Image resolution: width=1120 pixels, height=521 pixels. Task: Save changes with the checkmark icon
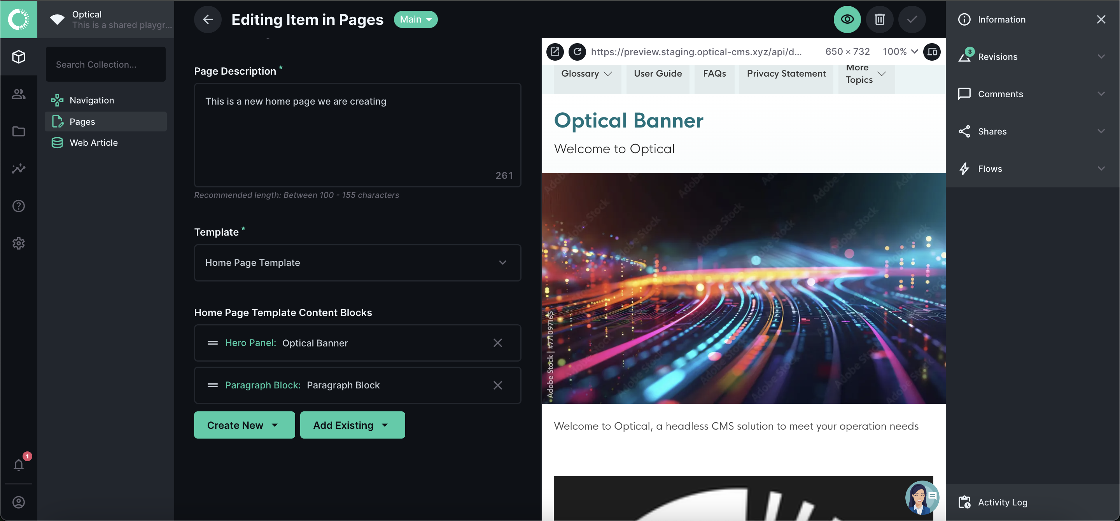click(912, 19)
